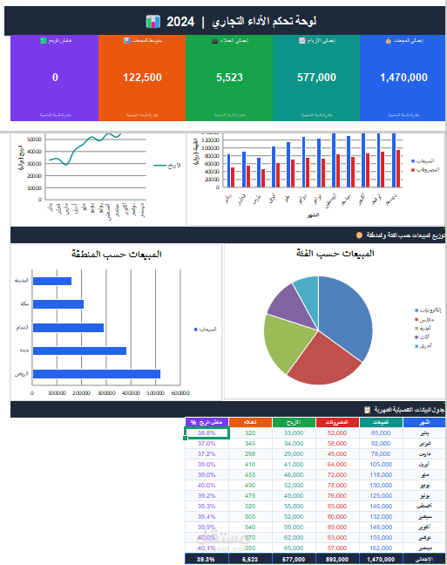The width and height of the screenshot is (447, 565).
Task: Select the 0 value on purple card
Action: 55,78
